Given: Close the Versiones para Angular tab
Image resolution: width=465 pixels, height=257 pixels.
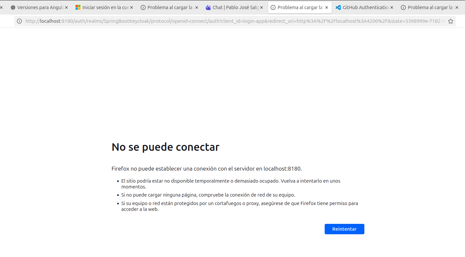Looking at the screenshot, I should [x=66, y=7].
